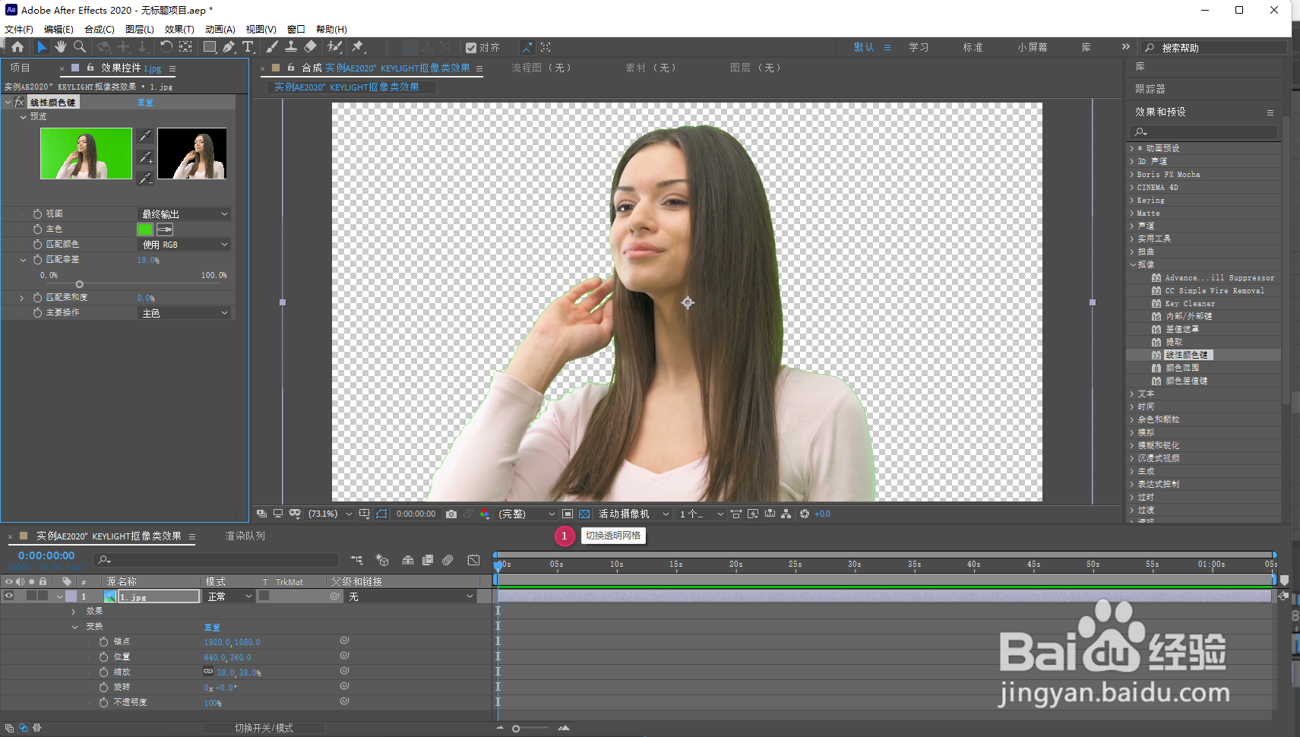This screenshot has height=737, width=1300.
Task: Open the 效果(T) menu
Action: tap(179, 29)
